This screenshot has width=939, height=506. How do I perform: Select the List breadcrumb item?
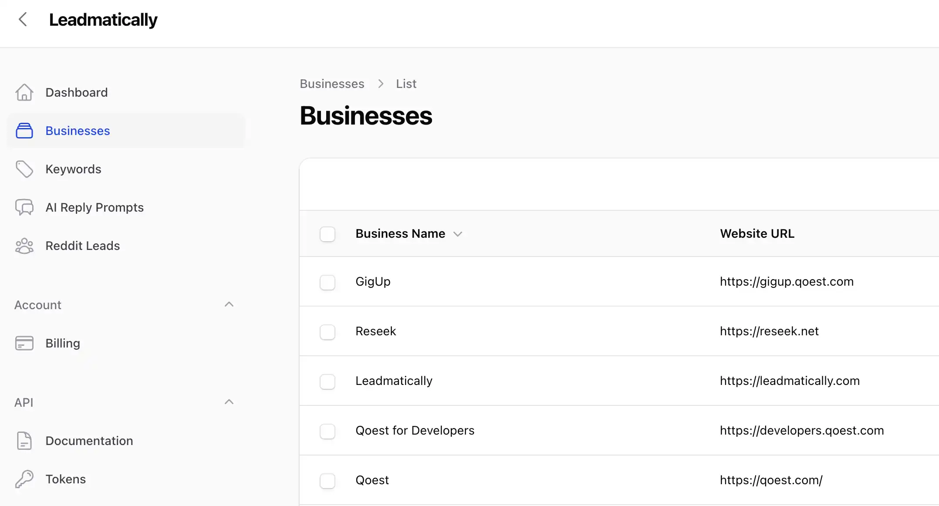coord(406,84)
